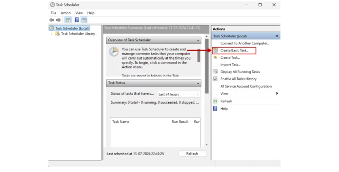Click the Back arrow toolbar icon

51,20
